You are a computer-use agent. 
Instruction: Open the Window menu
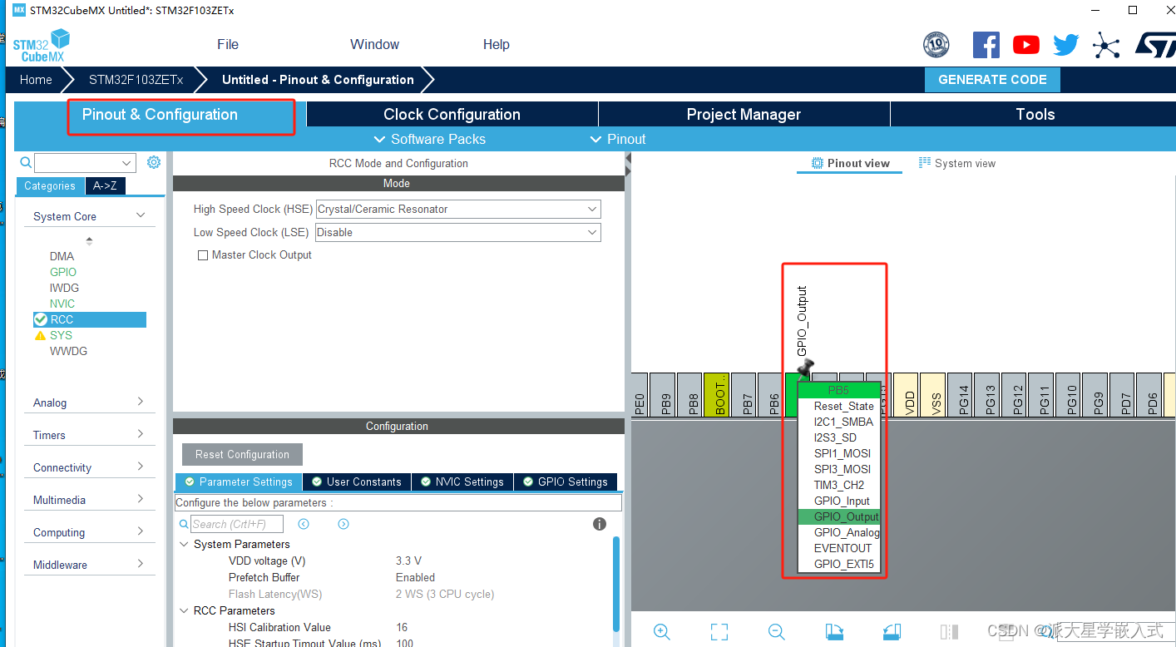pyautogui.click(x=374, y=45)
